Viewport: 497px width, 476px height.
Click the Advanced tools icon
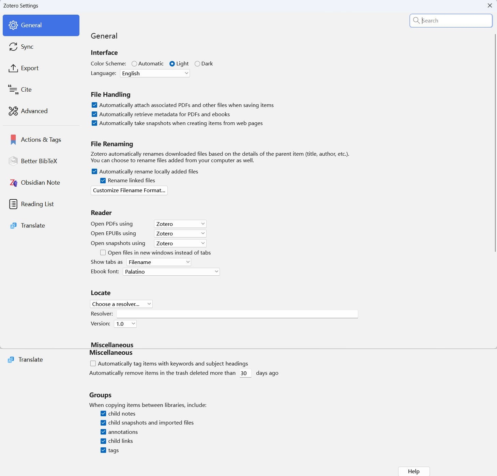[x=13, y=111]
